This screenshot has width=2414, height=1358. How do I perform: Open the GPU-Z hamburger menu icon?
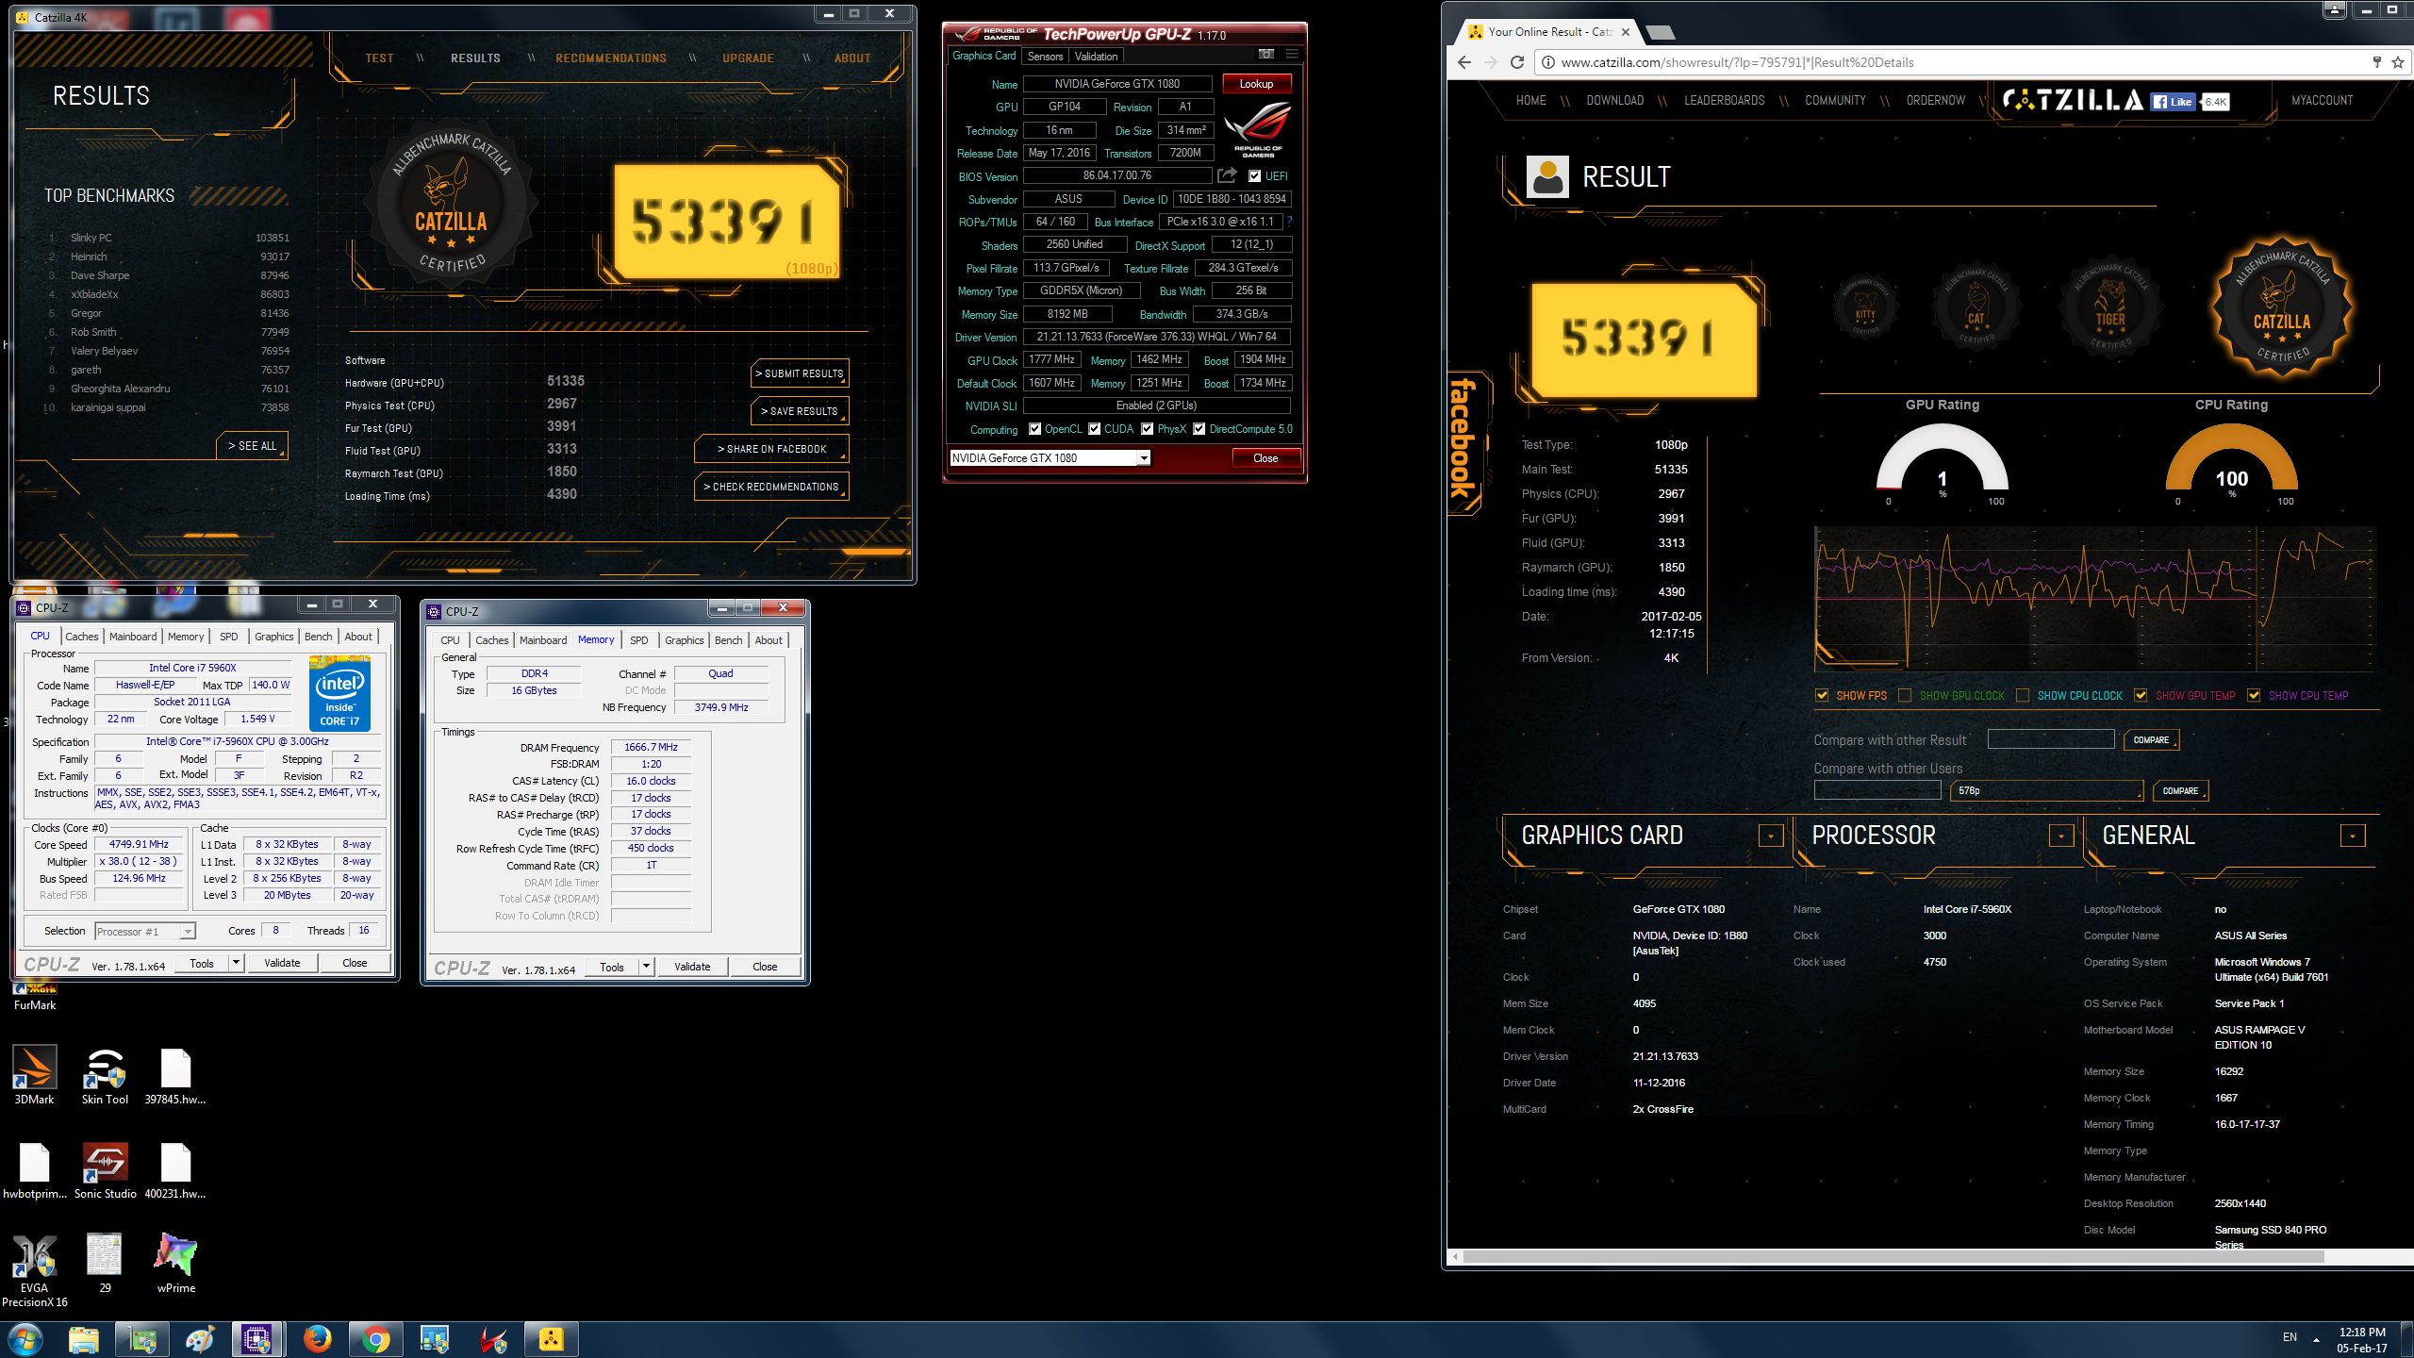(x=1292, y=55)
